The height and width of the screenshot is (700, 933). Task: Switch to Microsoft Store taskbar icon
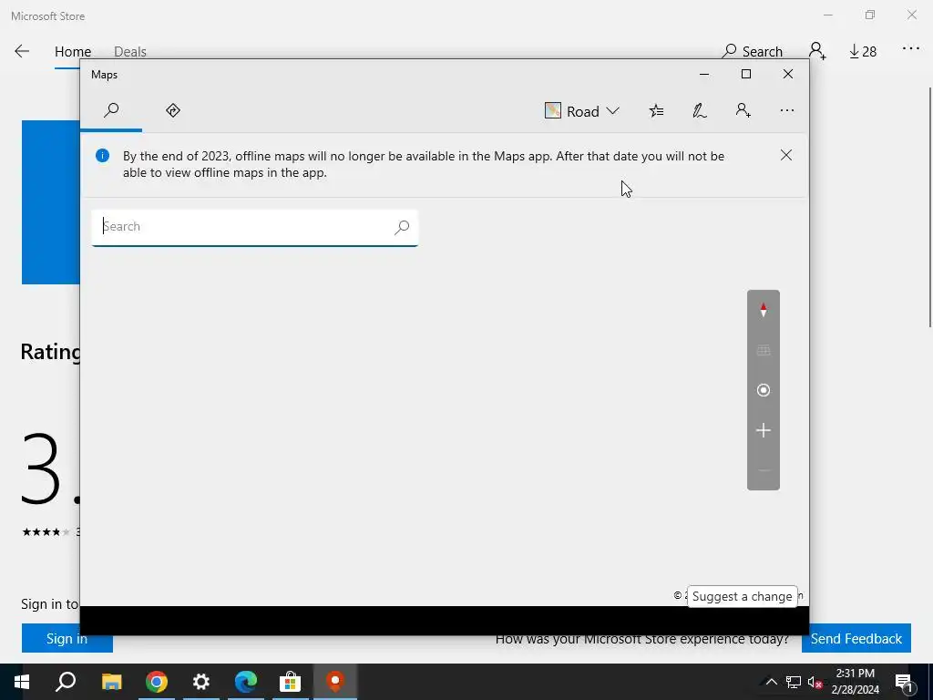(291, 682)
